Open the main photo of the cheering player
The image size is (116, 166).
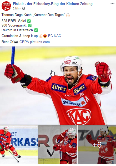pyautogui.click(x=58, y=86)
